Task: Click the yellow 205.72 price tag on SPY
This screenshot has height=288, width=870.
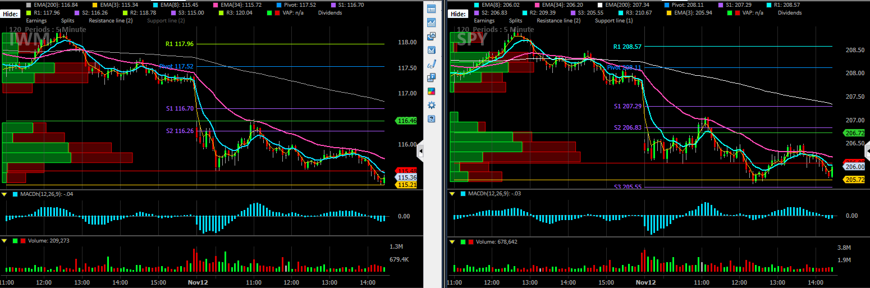Action: point(854,180)
